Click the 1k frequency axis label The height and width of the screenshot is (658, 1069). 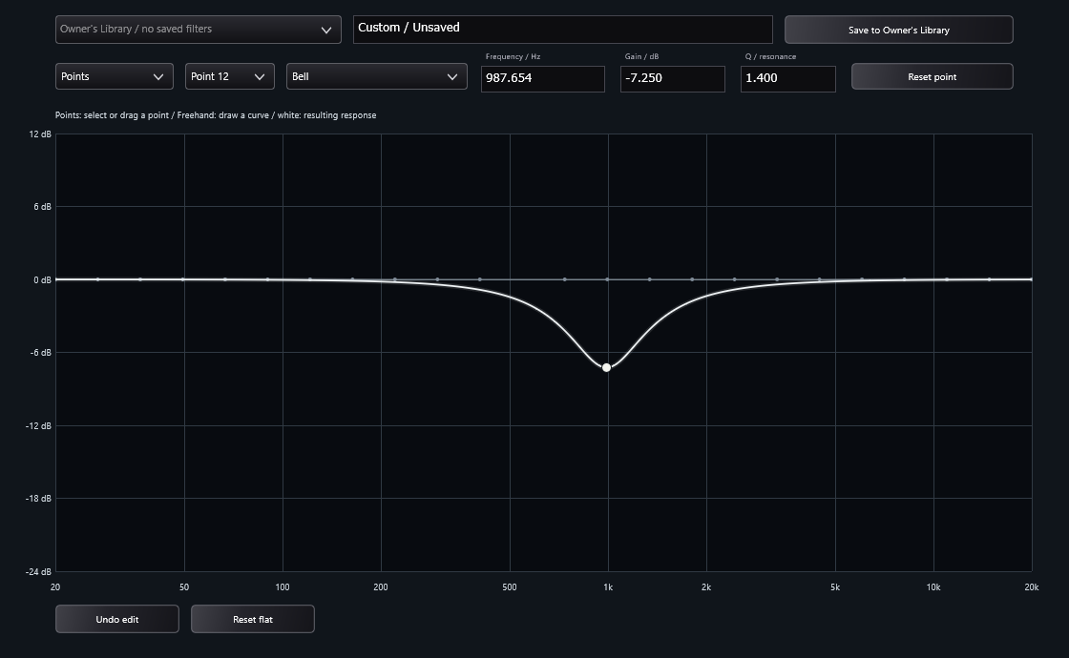[x=608, y=587]
